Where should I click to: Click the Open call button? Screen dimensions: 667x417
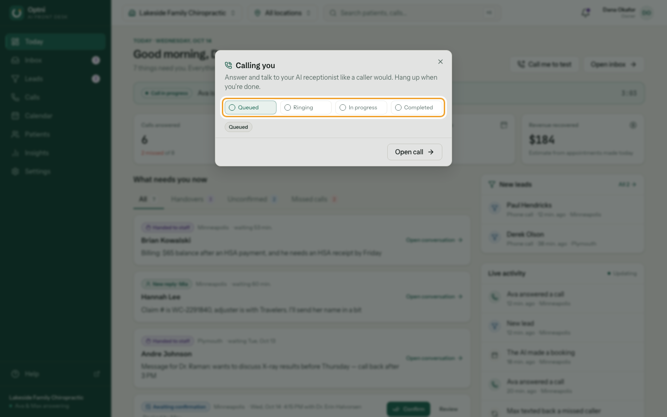click(x=415, y=152)
